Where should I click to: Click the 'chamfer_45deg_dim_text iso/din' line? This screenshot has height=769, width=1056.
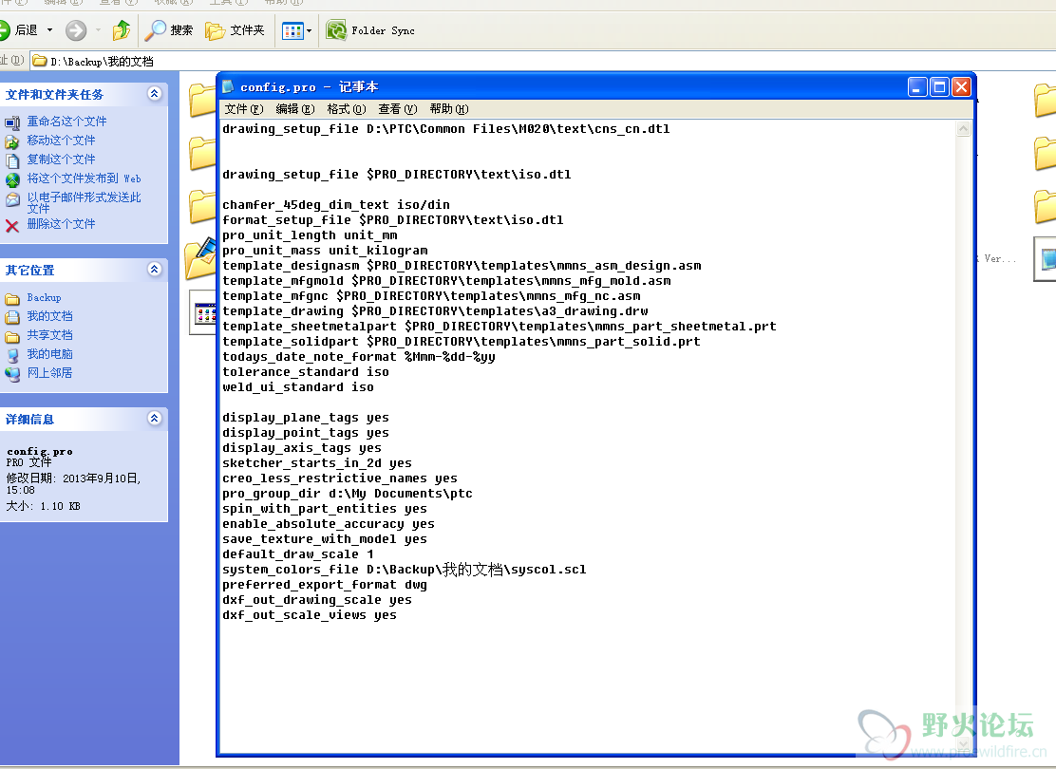pos(336,205)
